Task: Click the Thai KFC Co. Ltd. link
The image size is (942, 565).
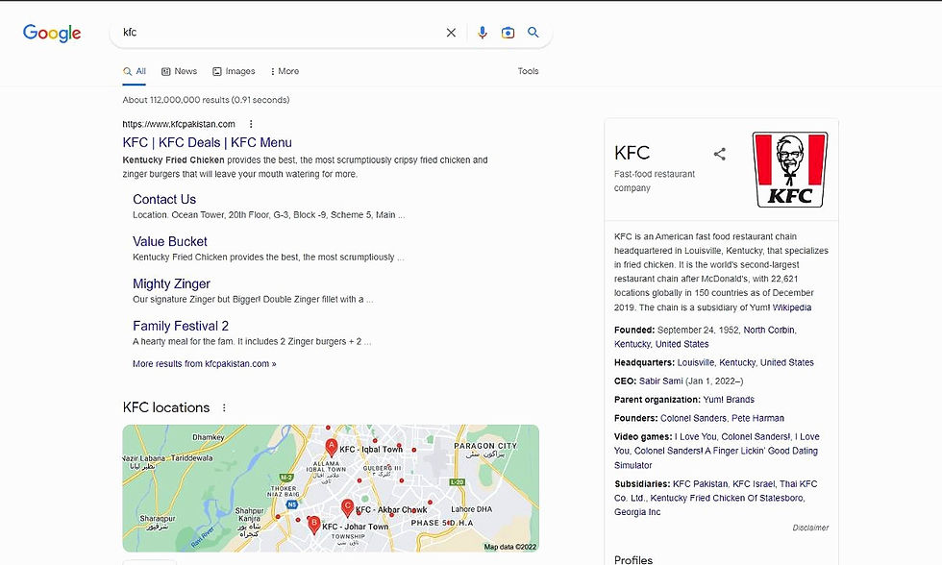Action: point(715,491)
